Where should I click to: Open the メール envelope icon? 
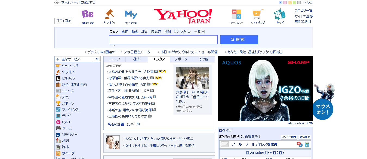point(225,144)
